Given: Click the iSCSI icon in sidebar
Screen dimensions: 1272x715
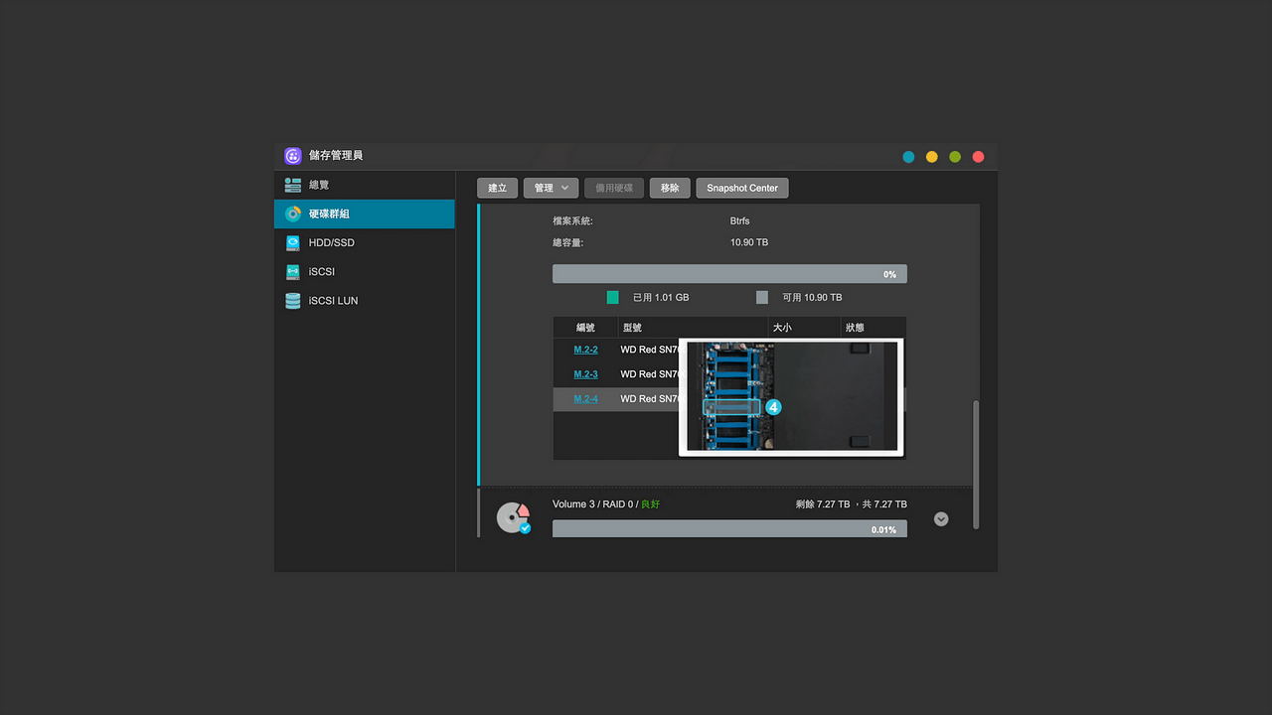Looking at the screenshot, I should point(293,271).
